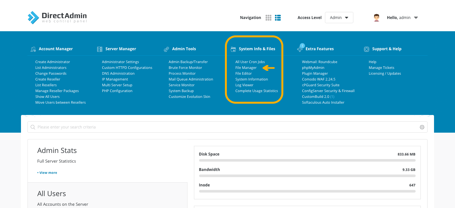Open File Editor
Screen dimensions: 455x208
pyautogui.click(x=244, y=73)
